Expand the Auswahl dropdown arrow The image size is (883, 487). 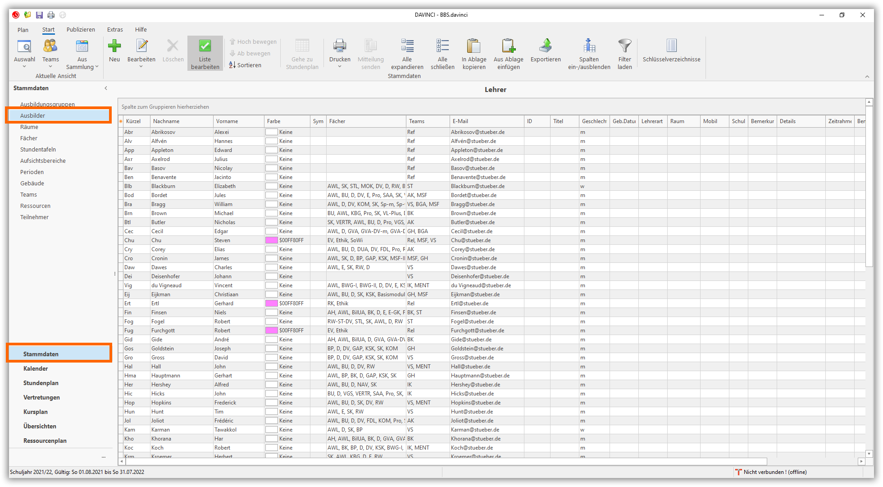coord(24,67)
